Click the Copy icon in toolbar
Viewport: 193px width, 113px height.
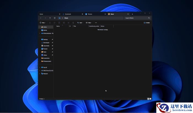point(55,23)
